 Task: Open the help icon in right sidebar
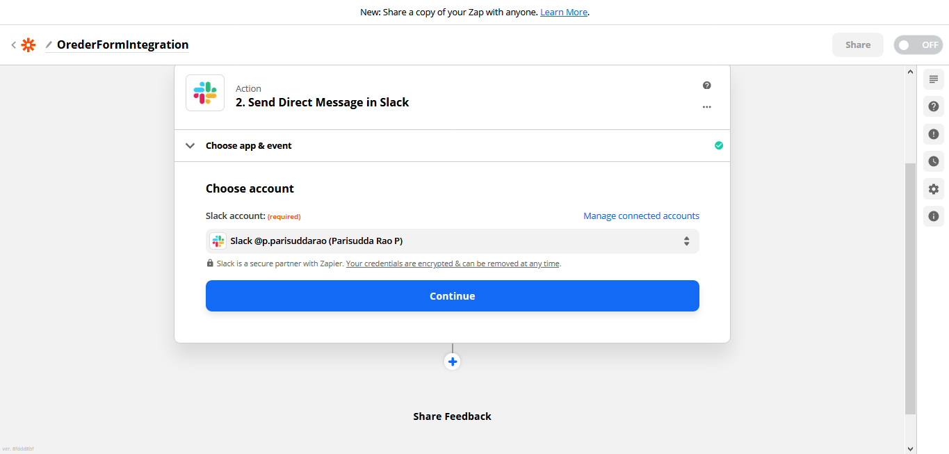pos(933,106)
